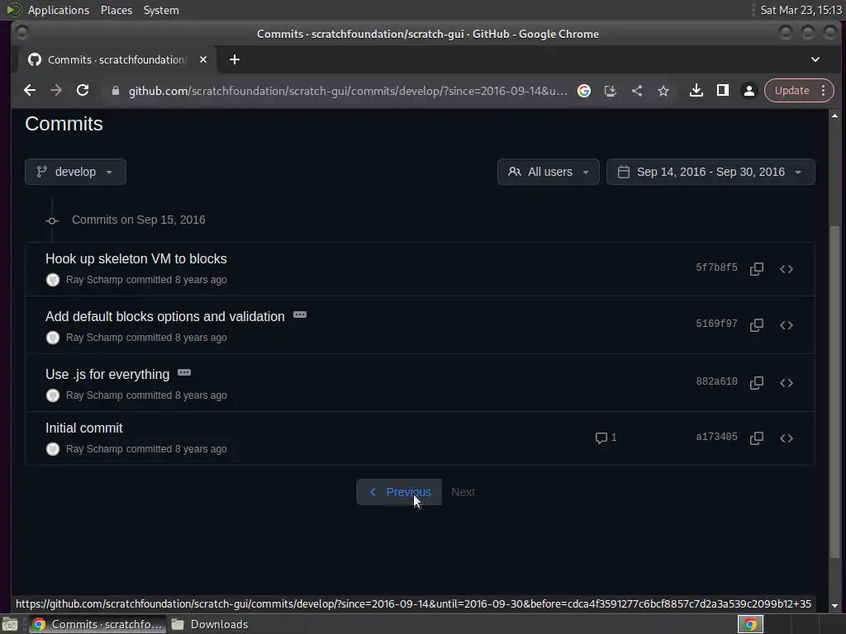Click Ray Schamp avatar on Initial commit
846x634 pixels.
53,449
